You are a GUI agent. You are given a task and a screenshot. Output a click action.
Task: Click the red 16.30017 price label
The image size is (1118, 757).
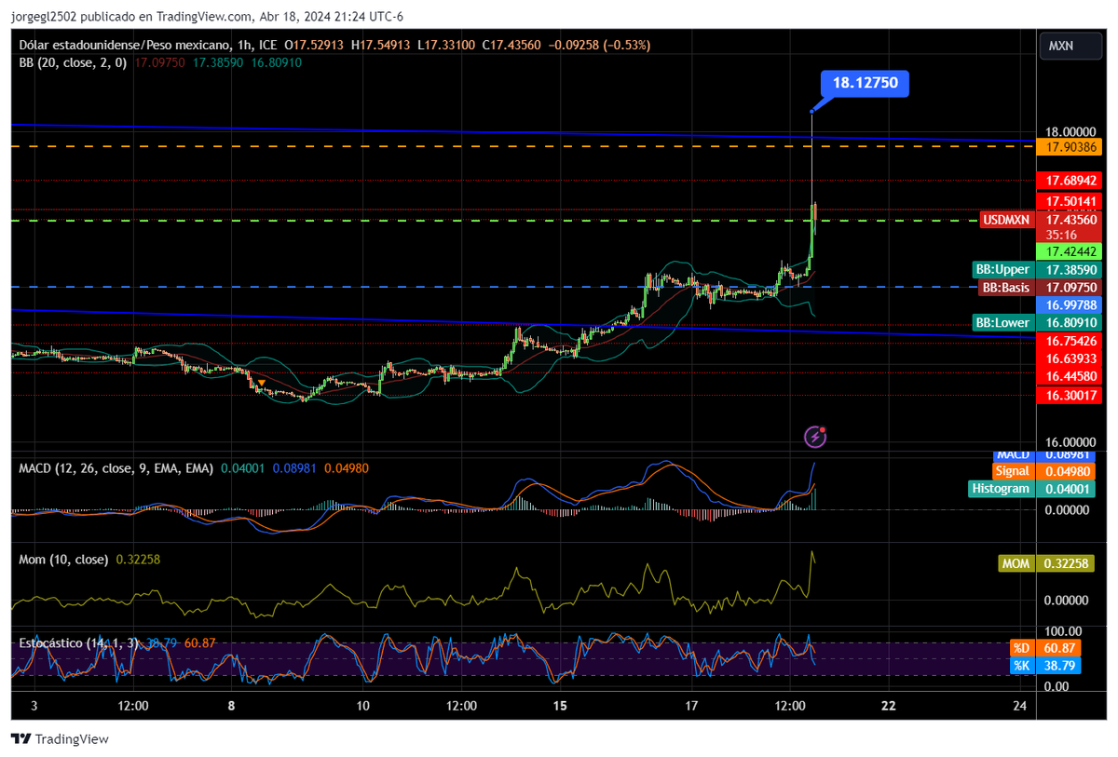pyautogui.click(x=1071, y=396)
